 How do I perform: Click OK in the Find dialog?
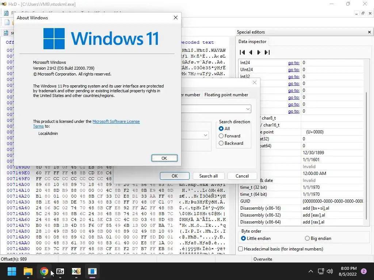175,176
